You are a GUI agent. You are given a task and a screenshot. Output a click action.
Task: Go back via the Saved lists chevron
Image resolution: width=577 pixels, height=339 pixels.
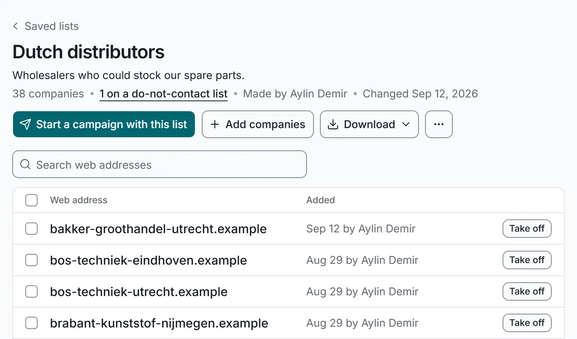[15, 26]
